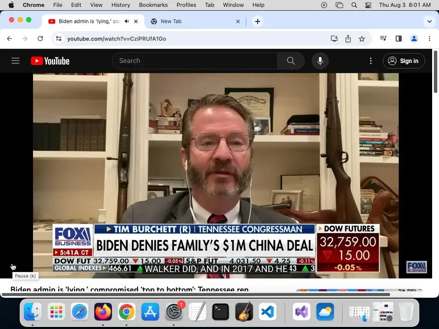Open YouTube settings three-dot menu
439x329 pixels.
(371, 61)
